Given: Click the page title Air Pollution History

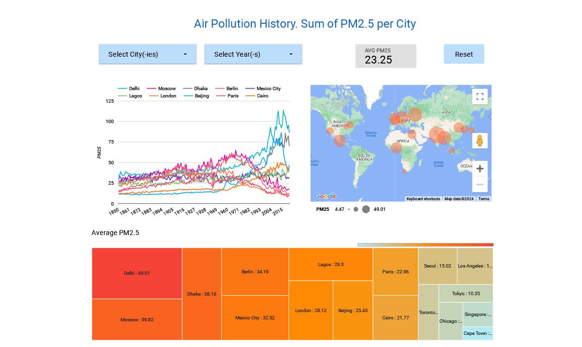Looking at the screenshot, I should point(305,24).
